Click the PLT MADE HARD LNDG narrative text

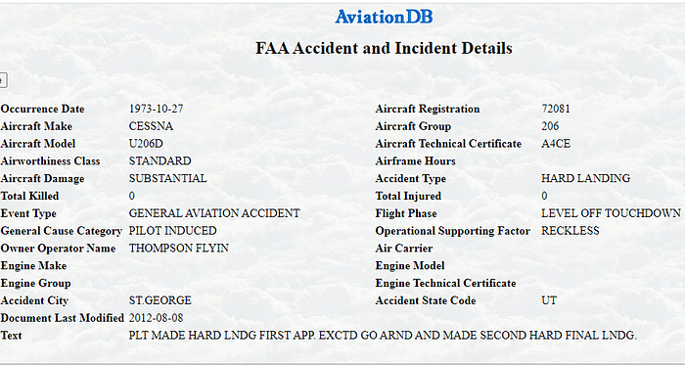tap(383, 336)
